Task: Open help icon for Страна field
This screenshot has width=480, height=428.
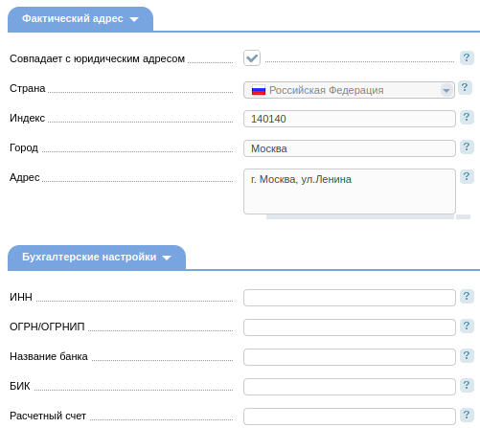Action: click(x=465, y=87)
